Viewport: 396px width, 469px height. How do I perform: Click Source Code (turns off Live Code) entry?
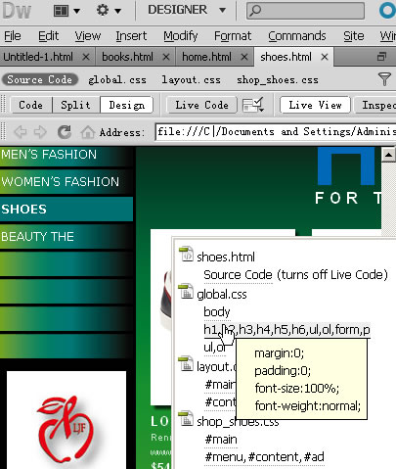pyautogui.click(x=295, y=275)
